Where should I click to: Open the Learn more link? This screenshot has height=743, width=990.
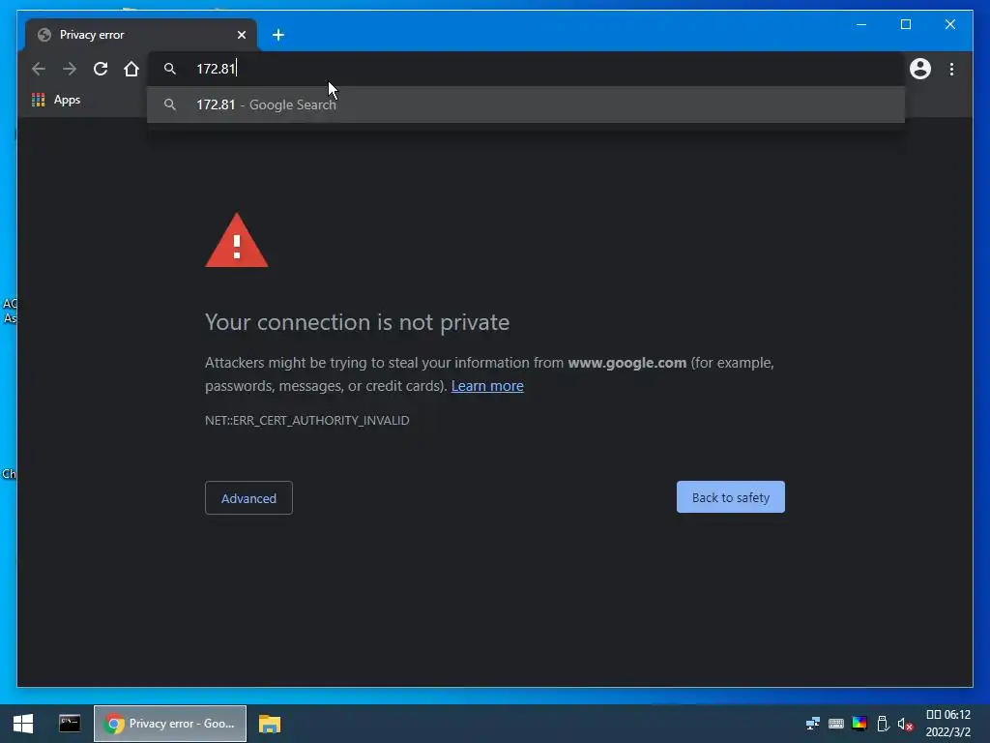[487, 386]
